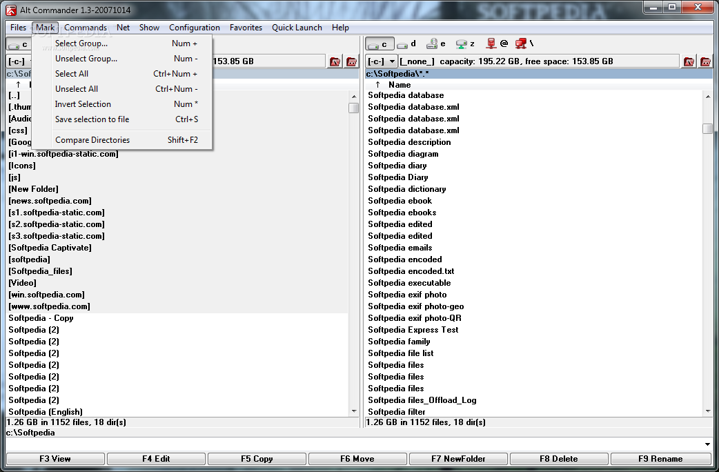Select Softpedia dictionary in right panel
This screenshot has width=719, height=472.
(x=406, y=189)
